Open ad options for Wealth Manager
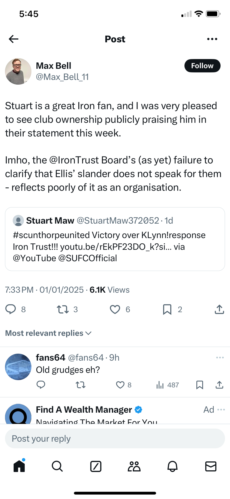 [221, 410]
